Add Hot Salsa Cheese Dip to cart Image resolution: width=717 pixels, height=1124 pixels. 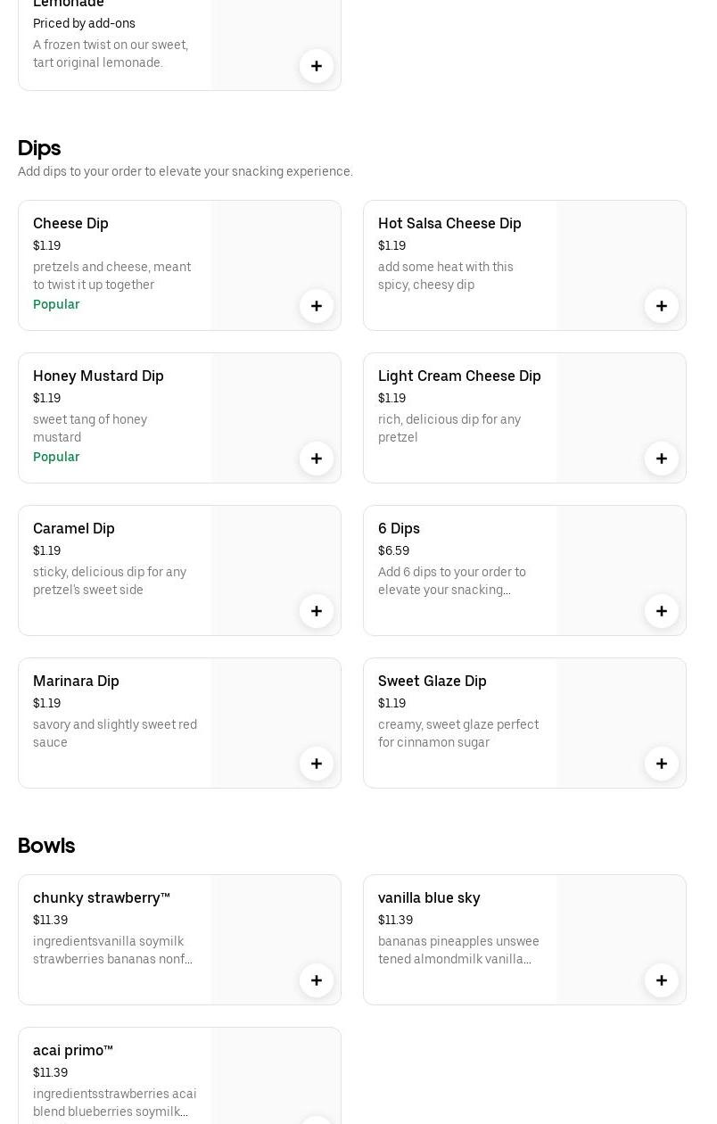pyautogui.click(x=662, y=306)
